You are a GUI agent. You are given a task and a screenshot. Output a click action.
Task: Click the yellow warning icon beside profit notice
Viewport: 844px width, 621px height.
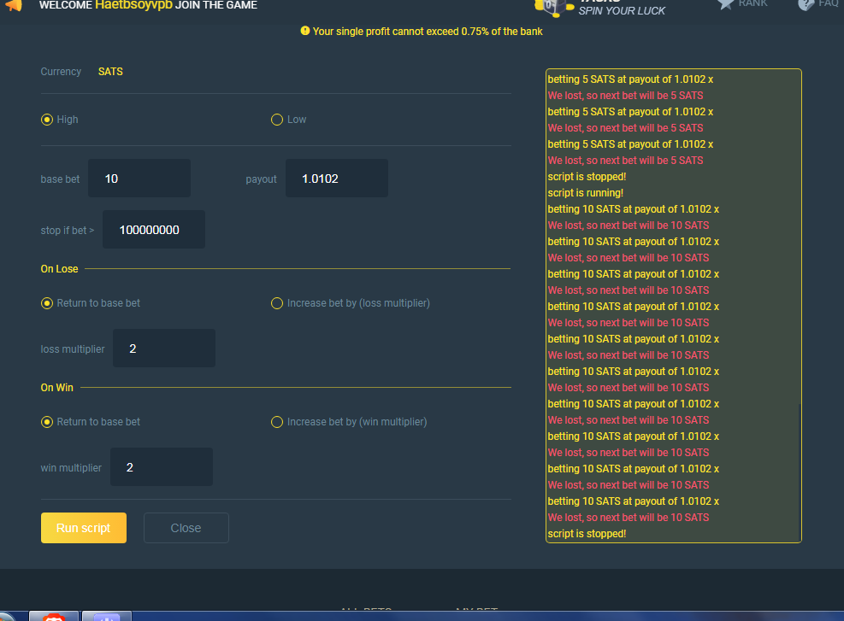(x=305, y=32)
